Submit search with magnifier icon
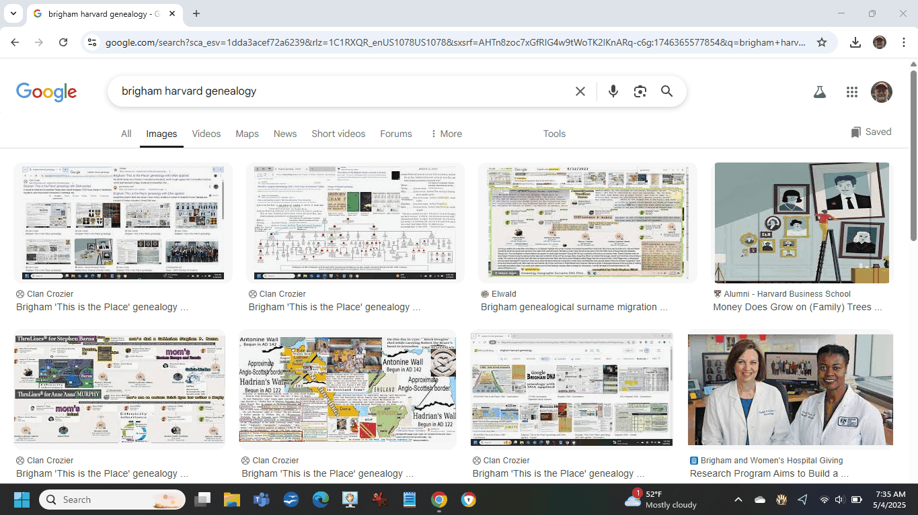918x515 pixels. click(666, 91)
